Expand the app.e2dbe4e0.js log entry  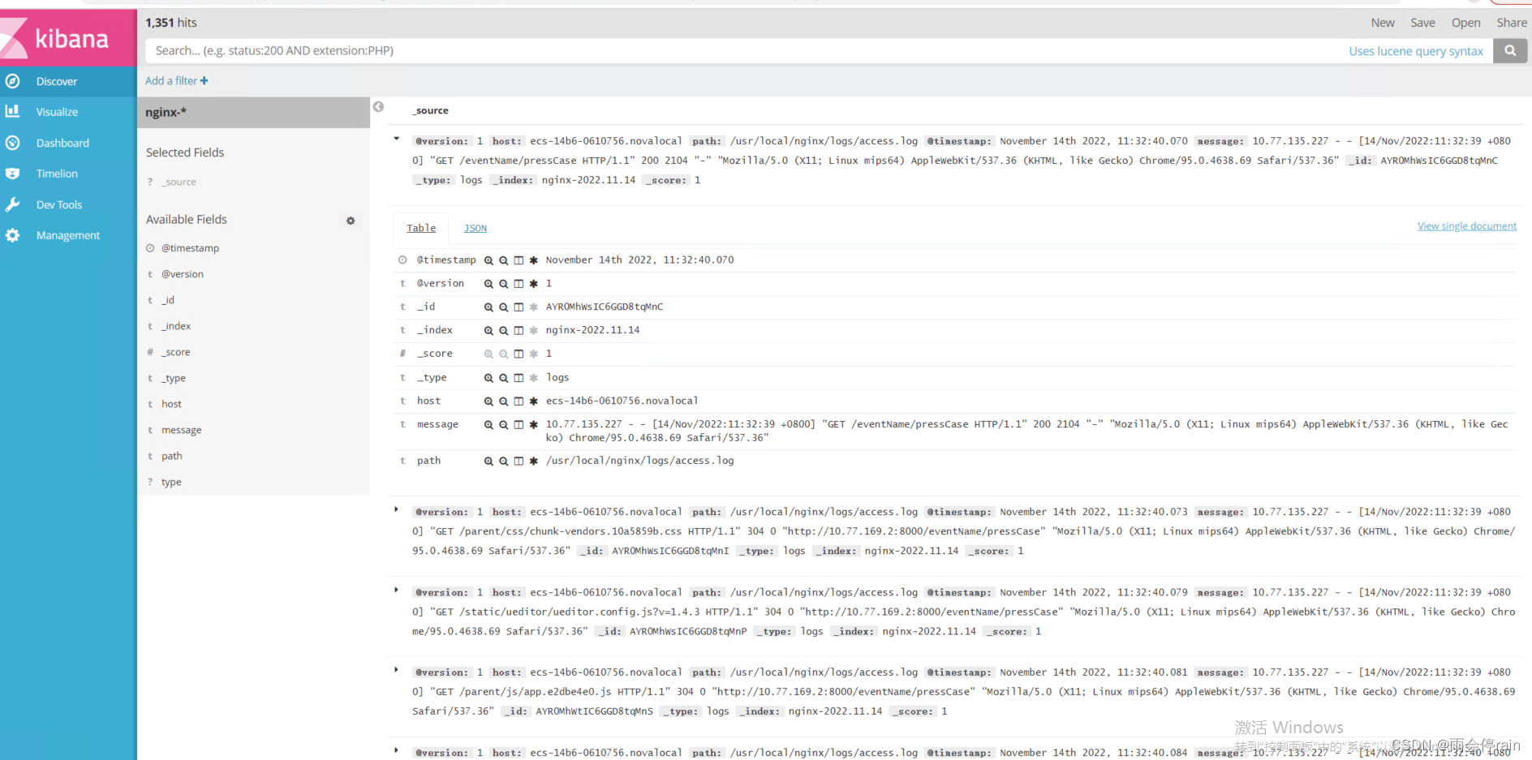coord(397,671)
